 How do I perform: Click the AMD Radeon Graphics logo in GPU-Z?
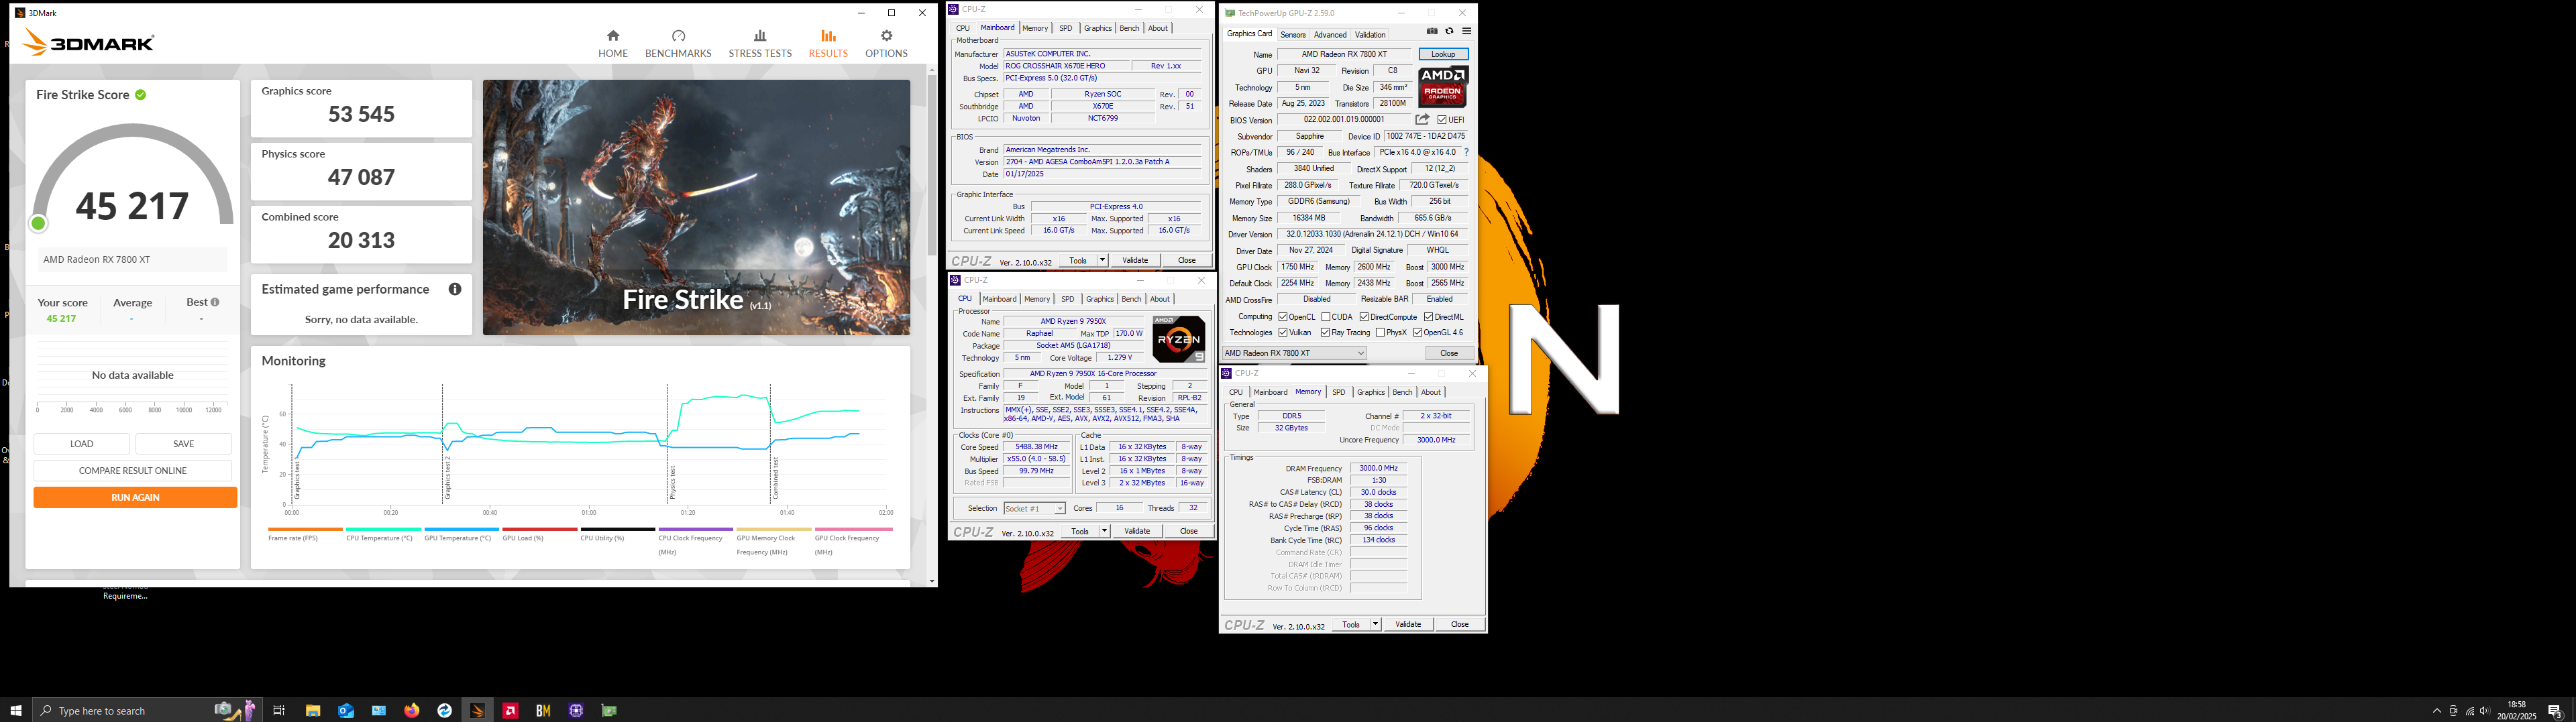tap(1442, 87)
